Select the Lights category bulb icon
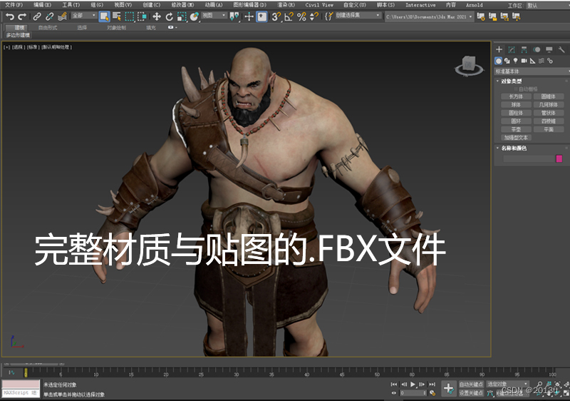The image size is (570, 401). 515,61
